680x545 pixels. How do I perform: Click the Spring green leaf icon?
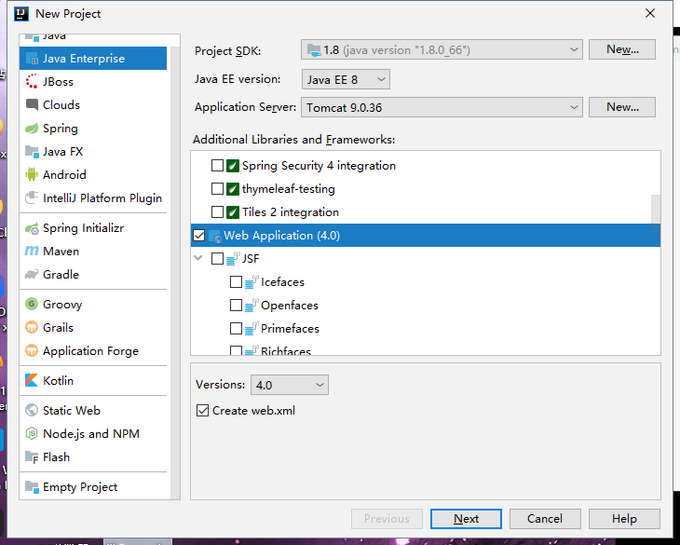click(32, 129)
